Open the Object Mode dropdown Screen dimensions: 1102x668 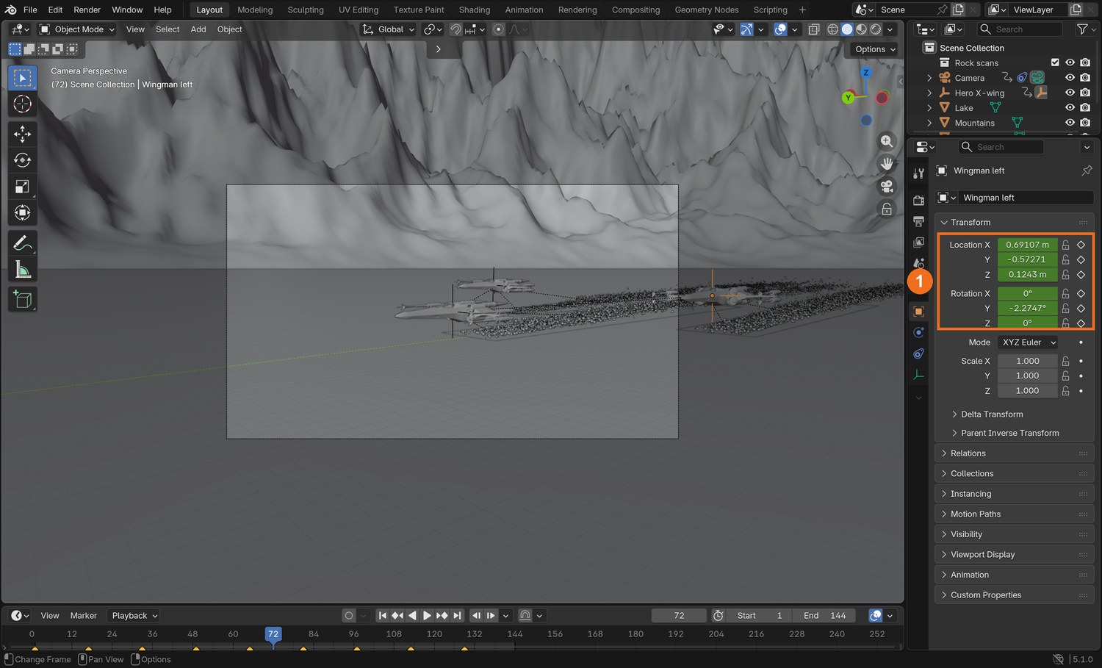(x=77, y=29)
